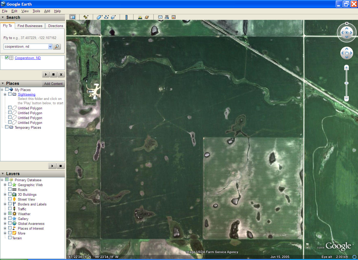This screenshot has width=358, height=260.
Task: Play the tour in Places panel
Action: click(52, 166)
